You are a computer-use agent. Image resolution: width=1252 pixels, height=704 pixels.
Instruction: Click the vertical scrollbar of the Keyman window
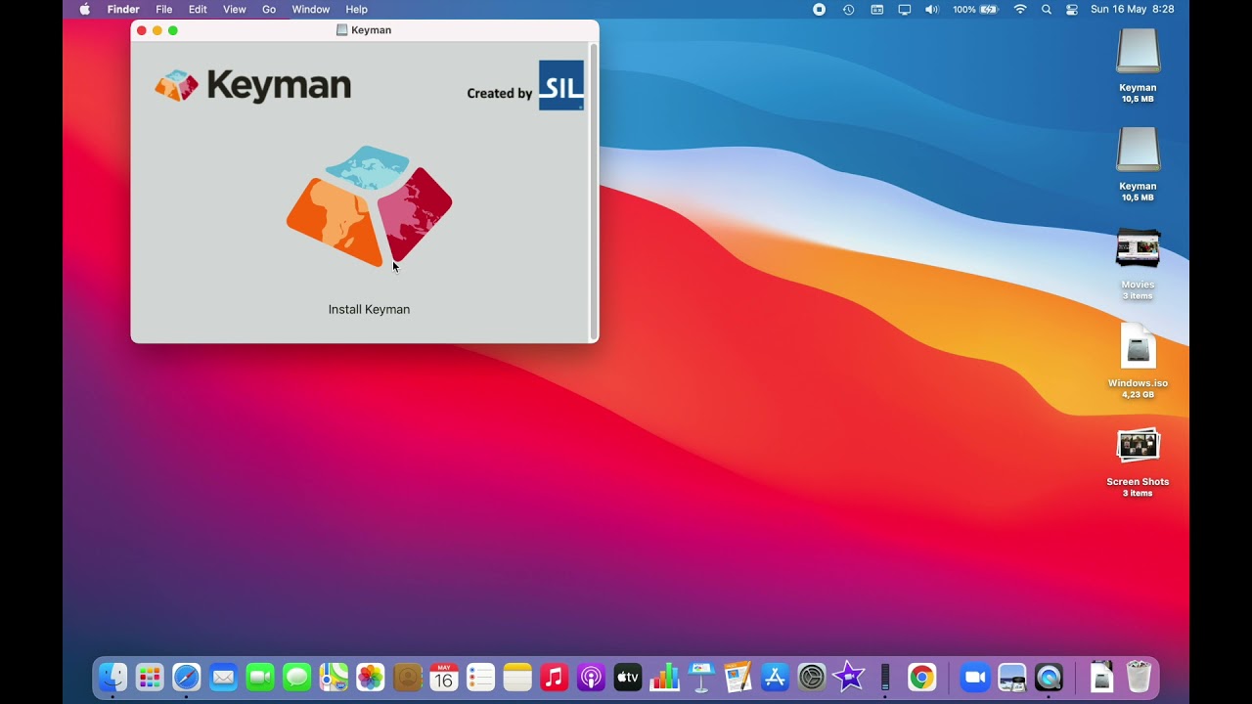click(593, 191)
